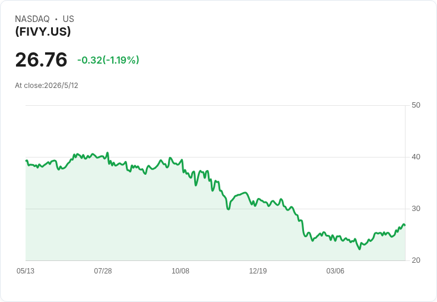This screenshot has width=437, height=302.
Task: Click the US market label
Action: click(68, 19)
